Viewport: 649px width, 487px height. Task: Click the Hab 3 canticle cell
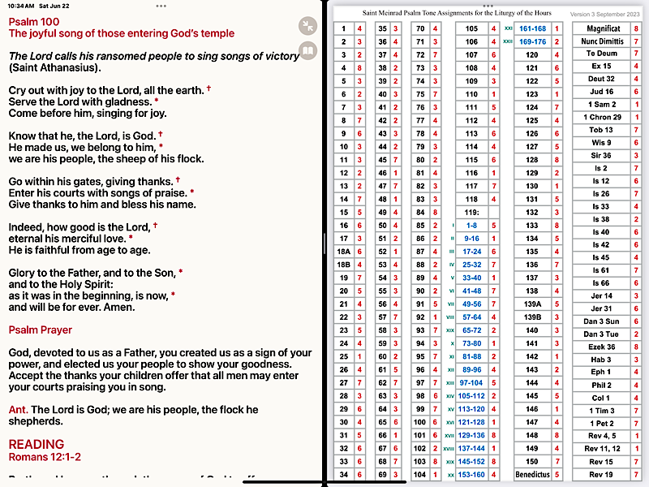pyautogui.click(x=603, y=360)
